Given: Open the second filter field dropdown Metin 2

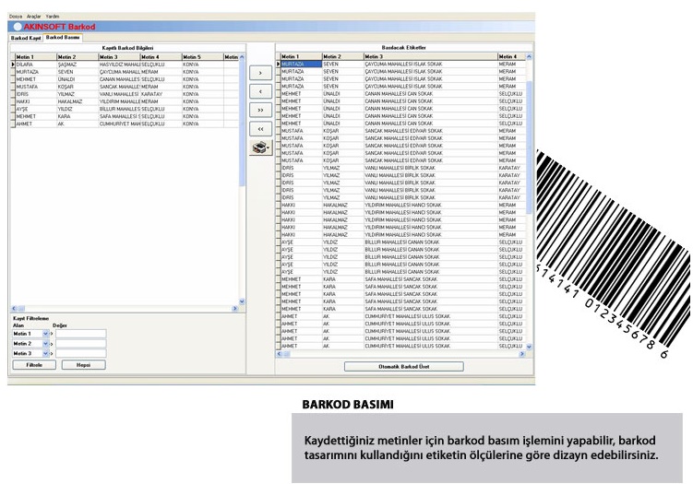Looking at the screenshot, I should point(45,344).
